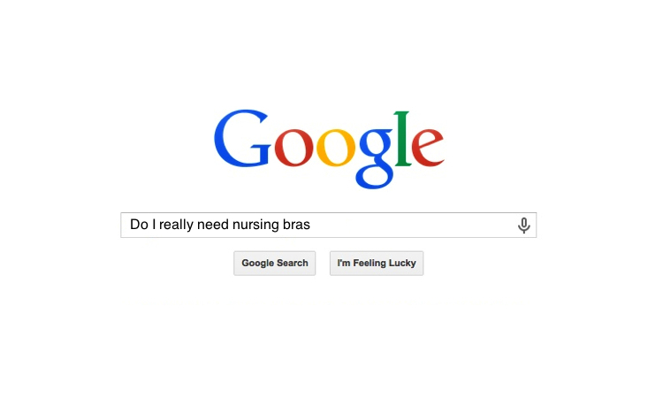Place the cursor right after "bras" in the query
The image size is (663, 398).
[x=311, y=225]
